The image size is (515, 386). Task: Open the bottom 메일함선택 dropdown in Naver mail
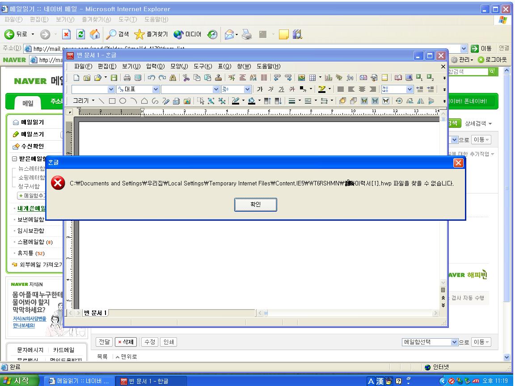(x=430, y=342)
